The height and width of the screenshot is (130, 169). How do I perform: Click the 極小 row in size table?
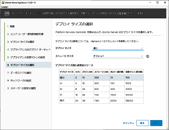(101, 78)
